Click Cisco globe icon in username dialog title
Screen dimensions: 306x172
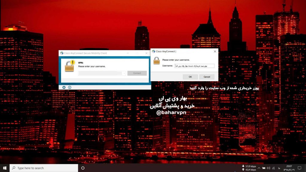click(153, 51)
